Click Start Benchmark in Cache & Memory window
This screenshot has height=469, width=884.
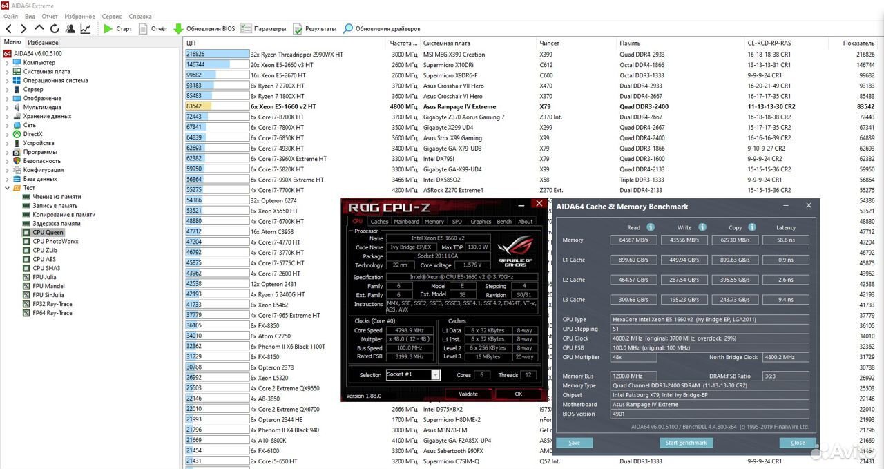tap(686, 443)
